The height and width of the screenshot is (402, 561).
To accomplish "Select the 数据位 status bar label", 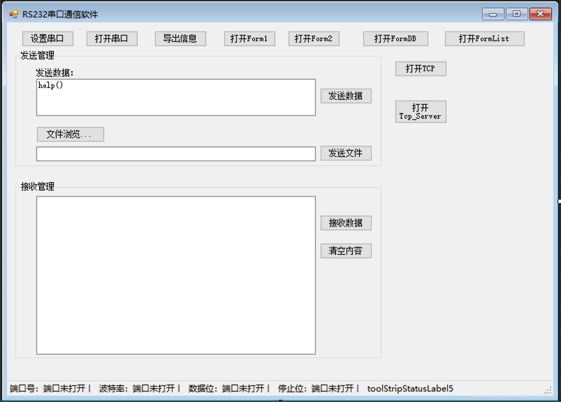I will tap(228, 388).
